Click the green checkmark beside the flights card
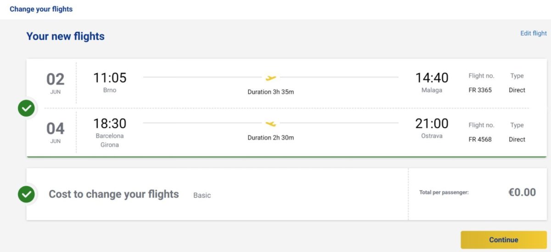551x252 pixels. pos(26,109)
